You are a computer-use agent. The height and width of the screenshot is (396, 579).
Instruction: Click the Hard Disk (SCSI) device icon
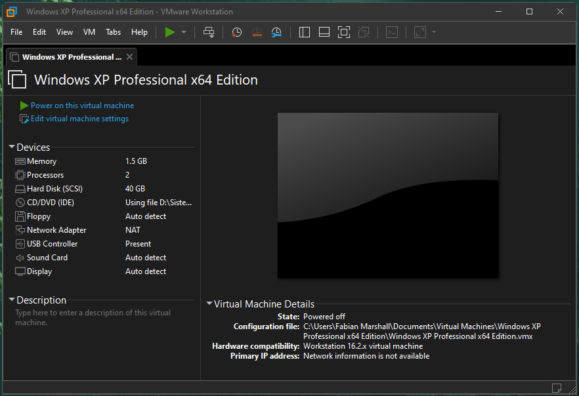20,189
